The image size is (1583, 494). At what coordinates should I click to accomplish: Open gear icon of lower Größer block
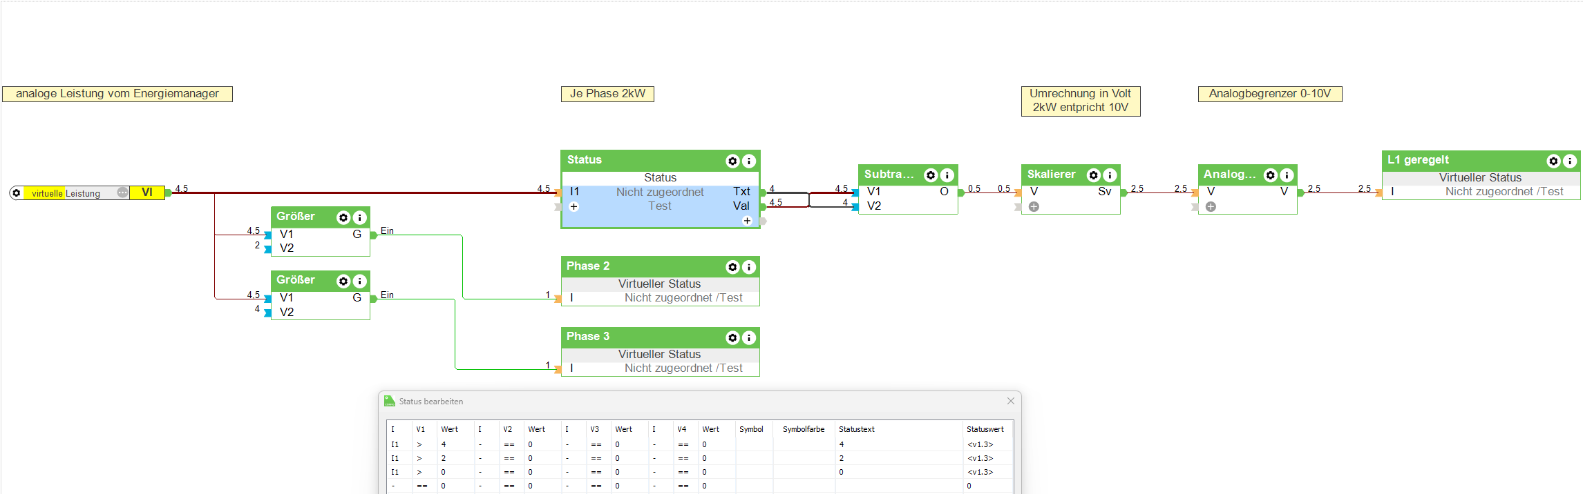(343, 281)
